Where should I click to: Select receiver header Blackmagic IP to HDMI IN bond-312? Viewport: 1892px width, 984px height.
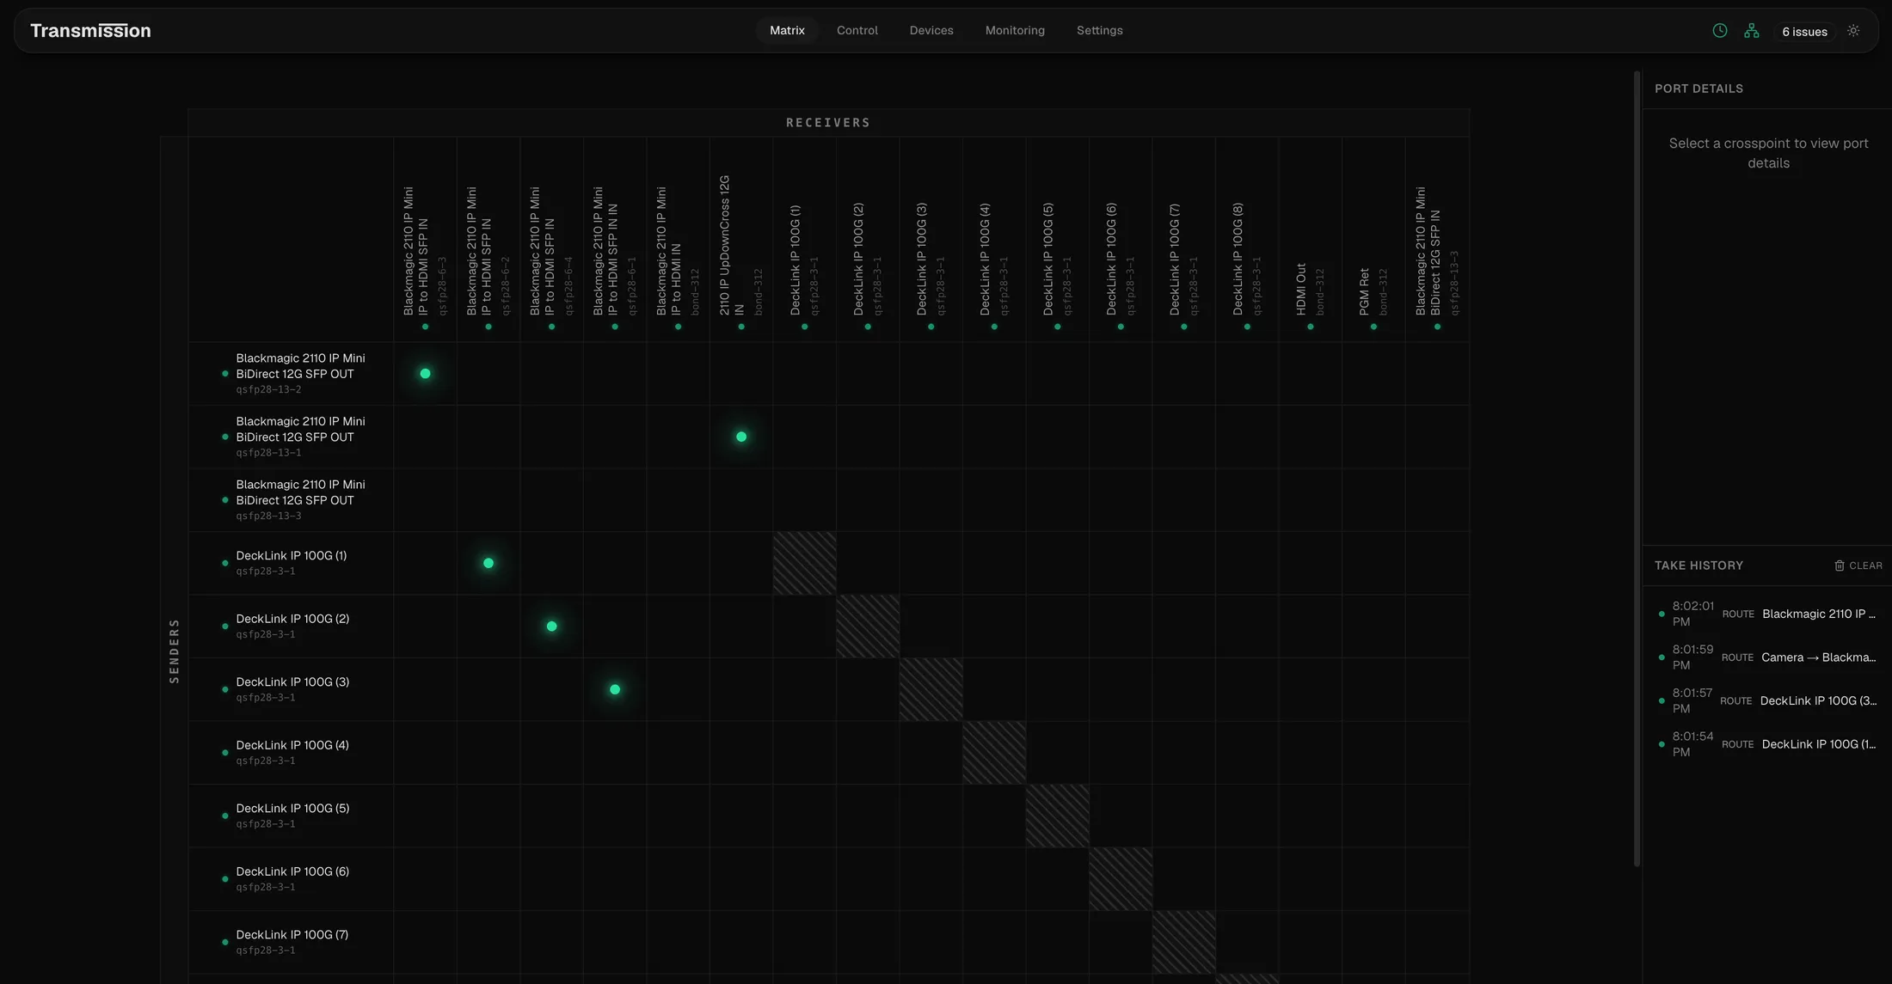(x=678, y=241)
